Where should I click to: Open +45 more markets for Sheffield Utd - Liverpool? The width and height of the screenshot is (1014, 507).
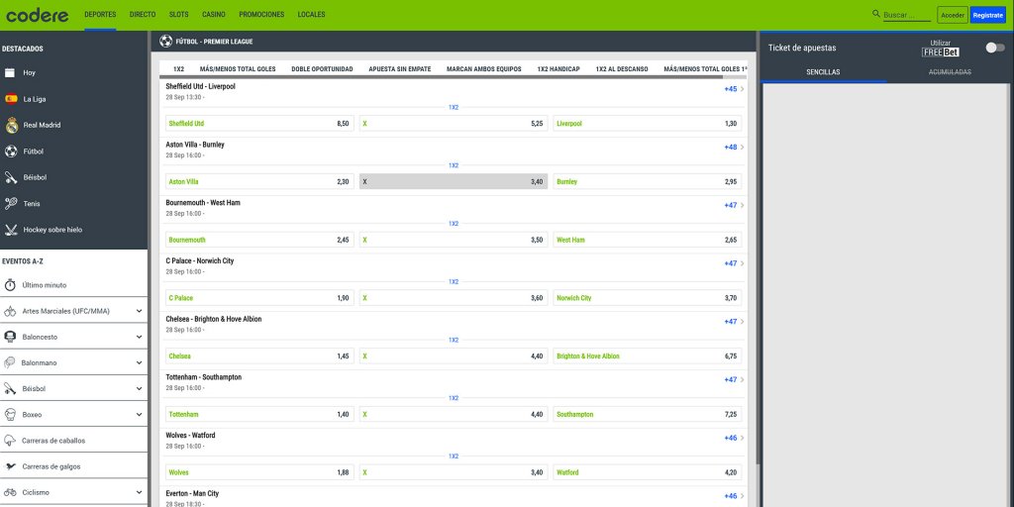(x=734, y=89)
